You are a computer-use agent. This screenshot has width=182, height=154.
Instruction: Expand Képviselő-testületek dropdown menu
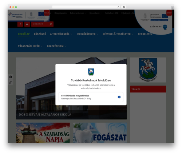click(118, 34)
